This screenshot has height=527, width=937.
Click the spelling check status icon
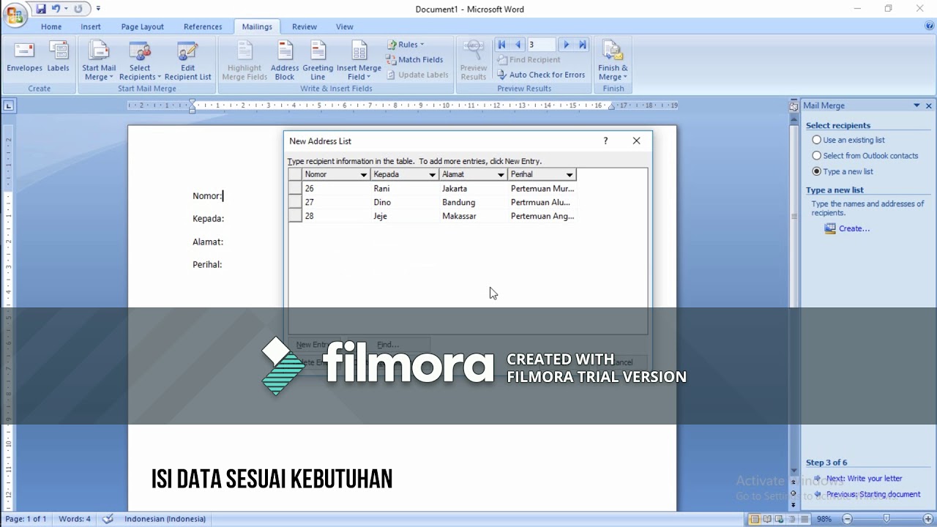click(108, 519)
